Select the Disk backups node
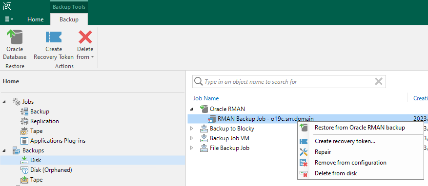 coord(93,160)
